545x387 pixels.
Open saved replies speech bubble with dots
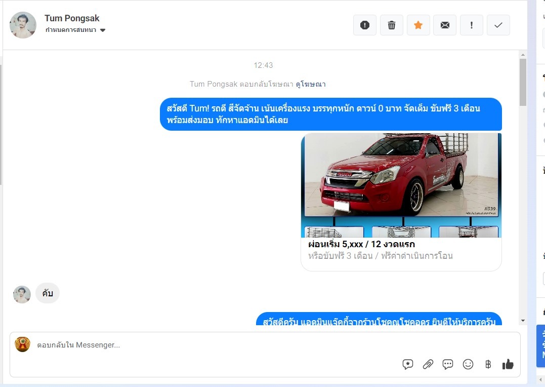coord(448,364)
